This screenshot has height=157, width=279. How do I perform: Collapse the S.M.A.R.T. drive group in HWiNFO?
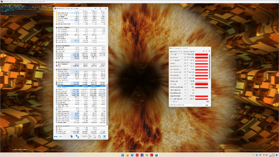pos(55,28)
